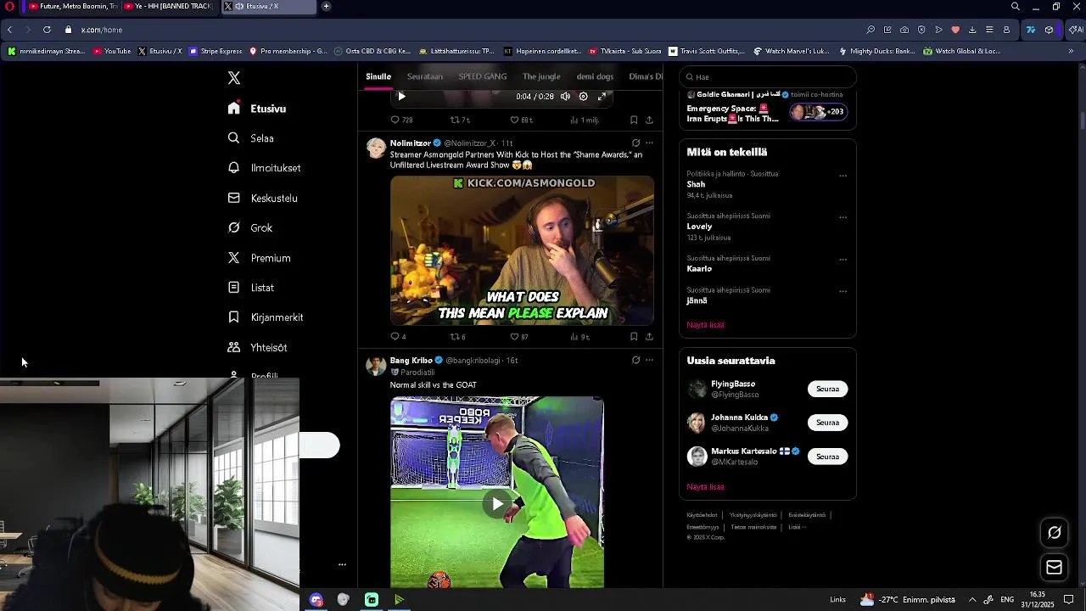The height and width of the screenshot is (611, 1086).
Task: Switch to Future, Metro Boomin tab
Action: pos(71,7)
